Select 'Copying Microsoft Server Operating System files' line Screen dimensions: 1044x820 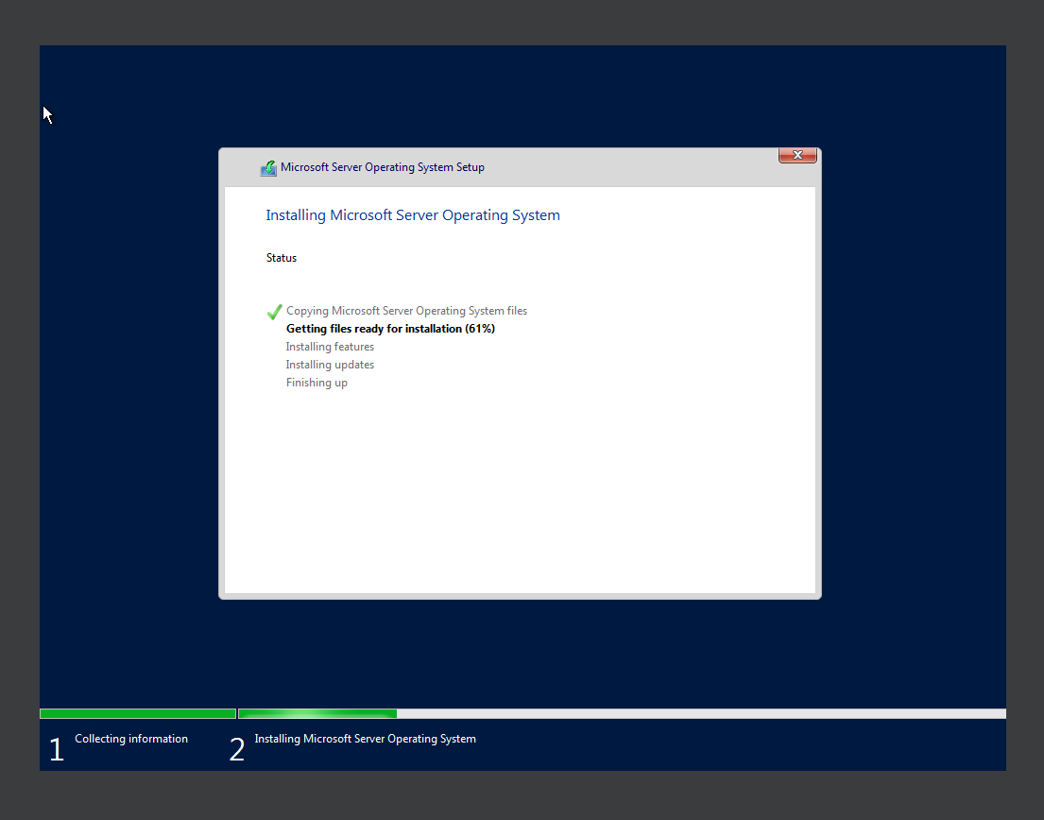click(406, 311)
